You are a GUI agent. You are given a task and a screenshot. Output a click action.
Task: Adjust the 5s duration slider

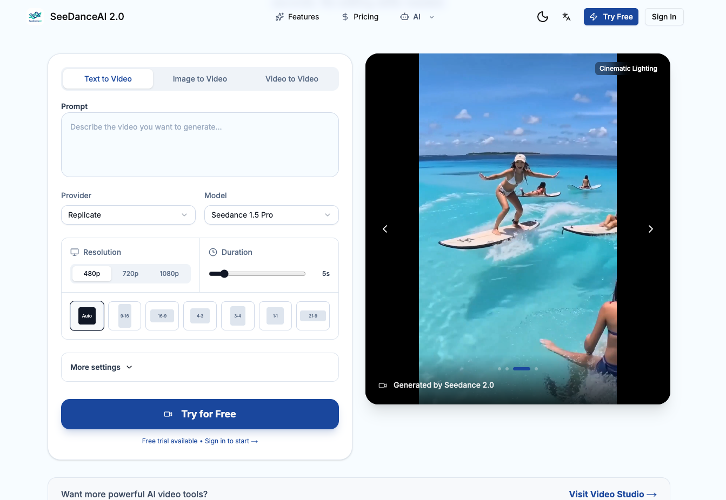click(225, 273)
